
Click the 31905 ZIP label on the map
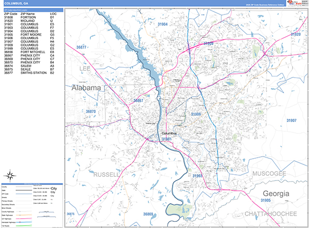tap(266, 200)
